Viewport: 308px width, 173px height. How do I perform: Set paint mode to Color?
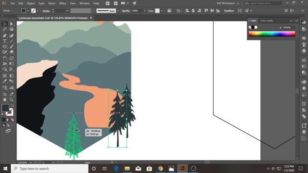point(3,120)
